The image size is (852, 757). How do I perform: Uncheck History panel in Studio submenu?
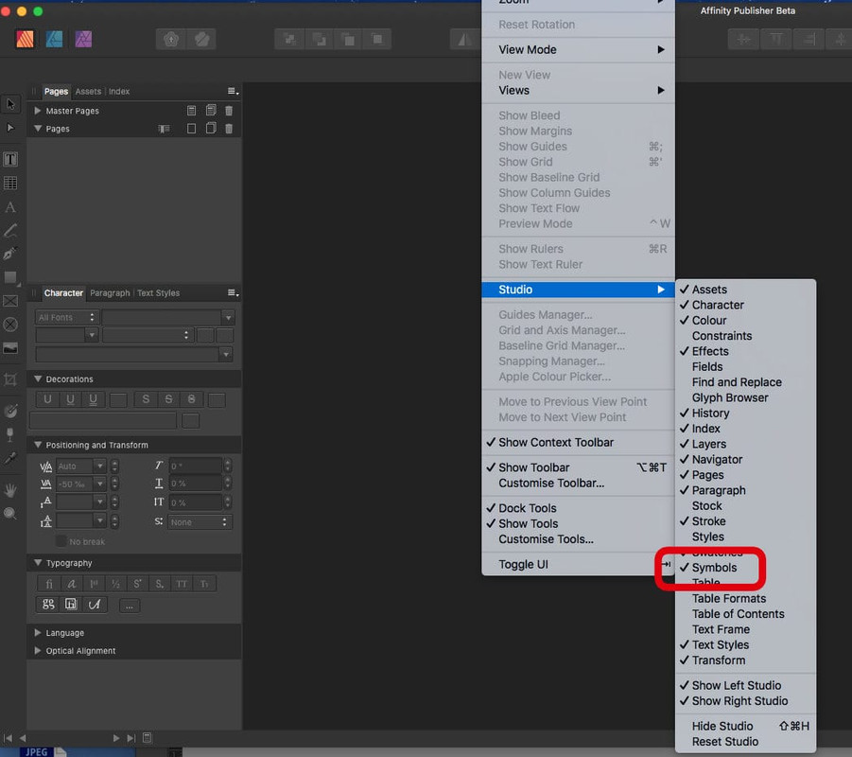click(745, 414)
